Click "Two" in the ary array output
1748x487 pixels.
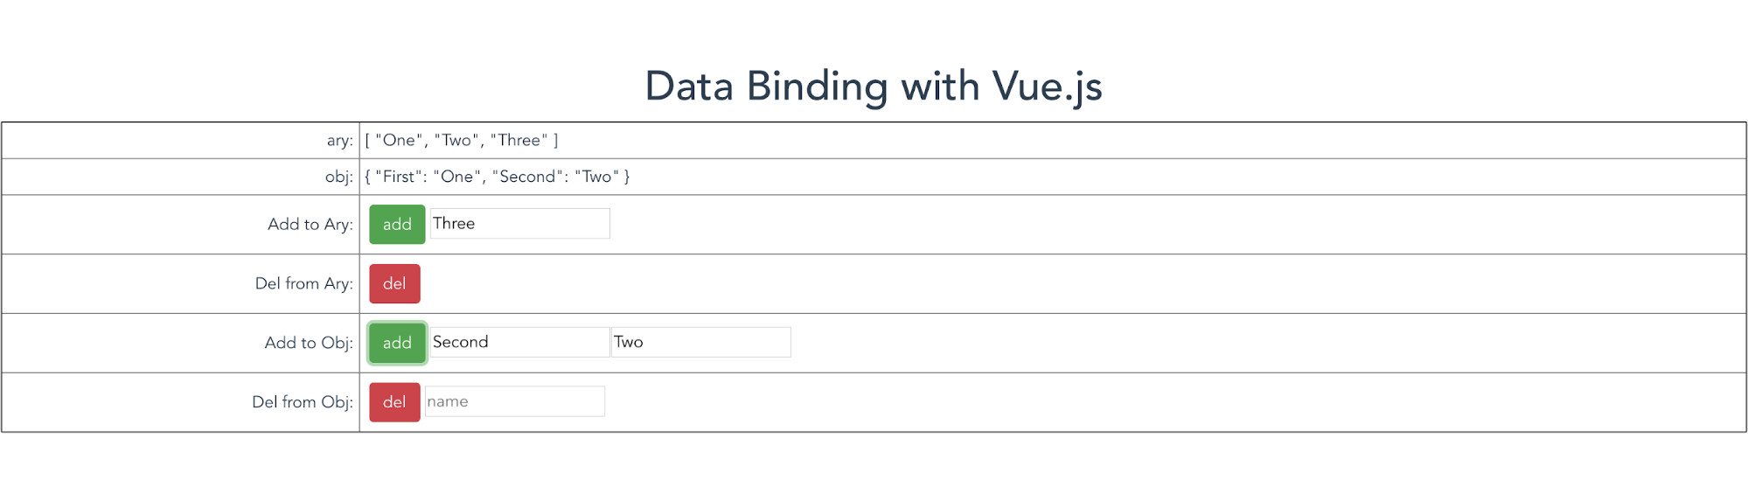click(x=456, y=141)
